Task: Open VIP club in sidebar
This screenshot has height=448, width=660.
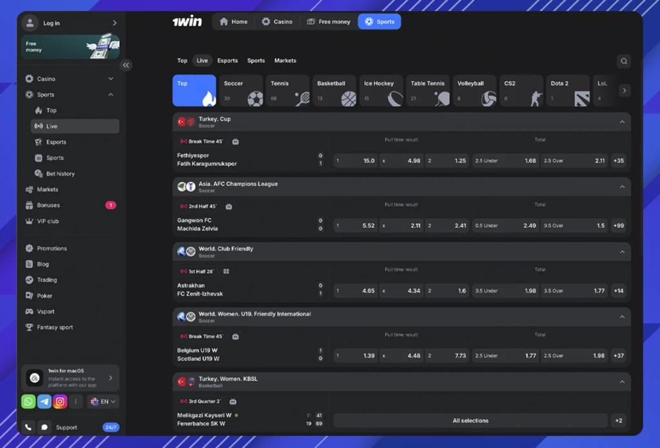Action: 70,221
